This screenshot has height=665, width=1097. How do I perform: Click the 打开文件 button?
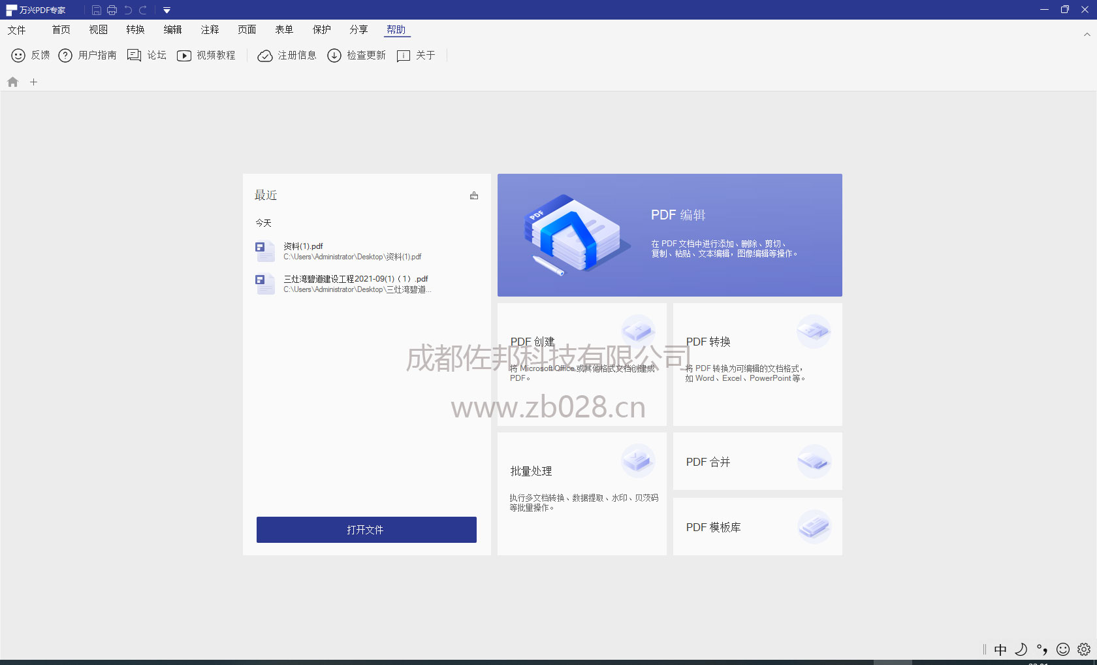tap(366, 530)
